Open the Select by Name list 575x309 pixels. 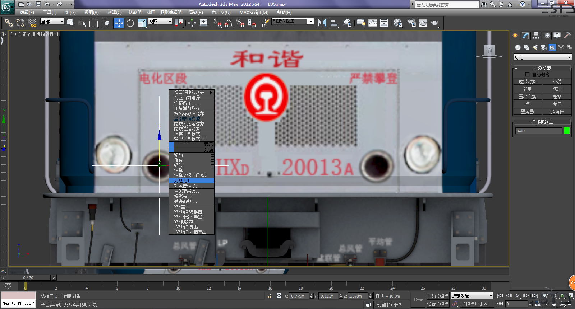point(82,23)
